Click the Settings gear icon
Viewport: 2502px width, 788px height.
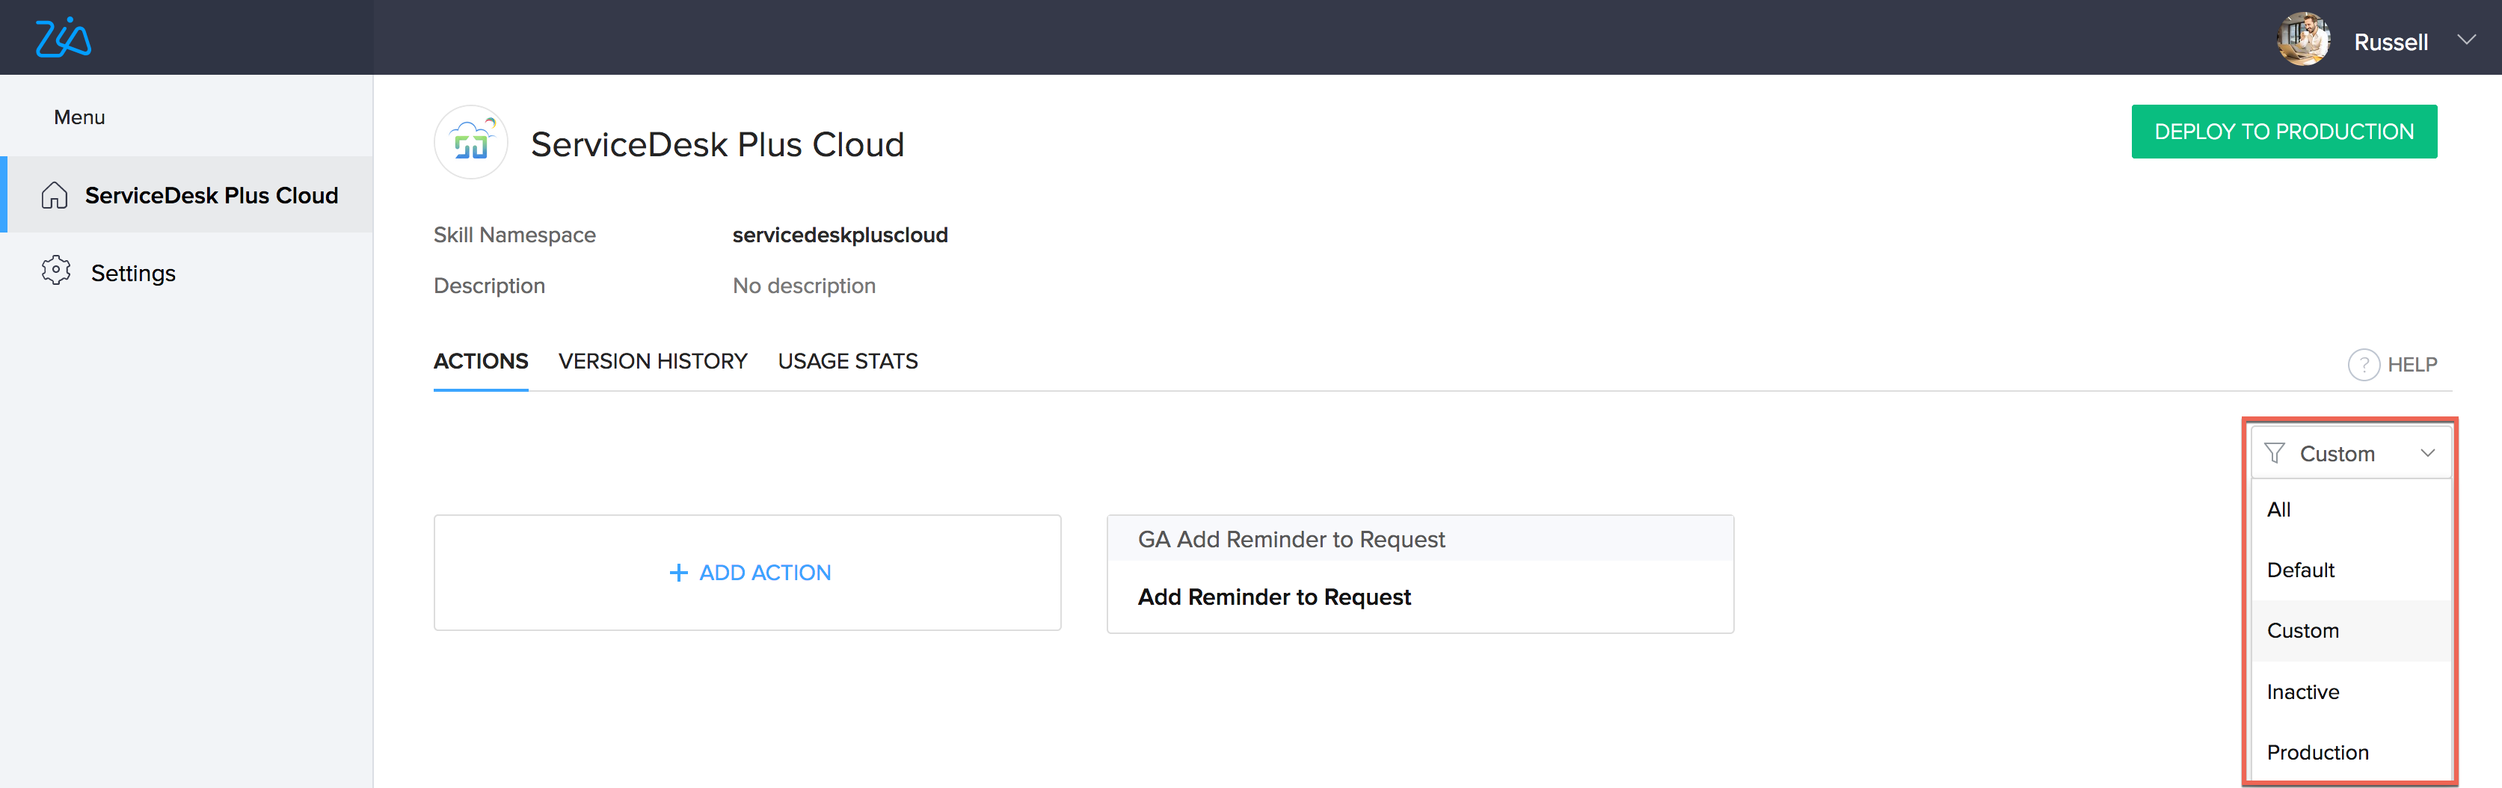[x=55, y=271]
